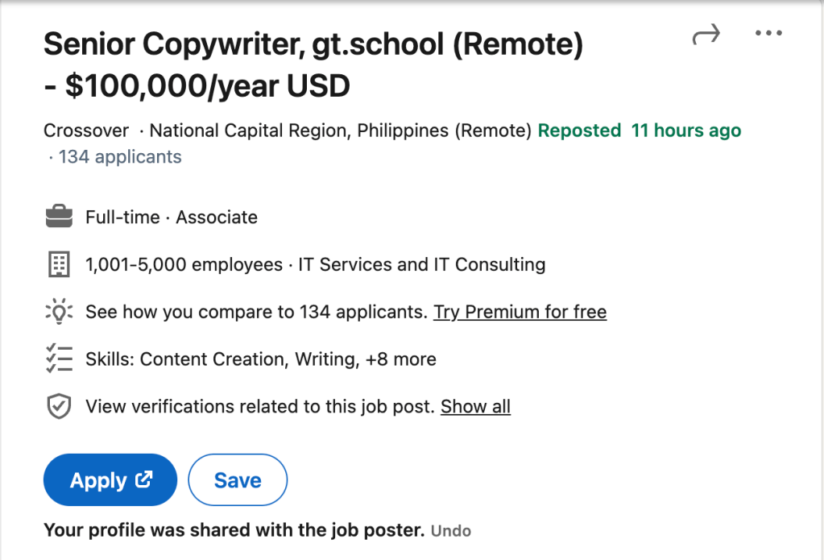
Task: Open the Try Premium for free link
Action: [520, 312]
